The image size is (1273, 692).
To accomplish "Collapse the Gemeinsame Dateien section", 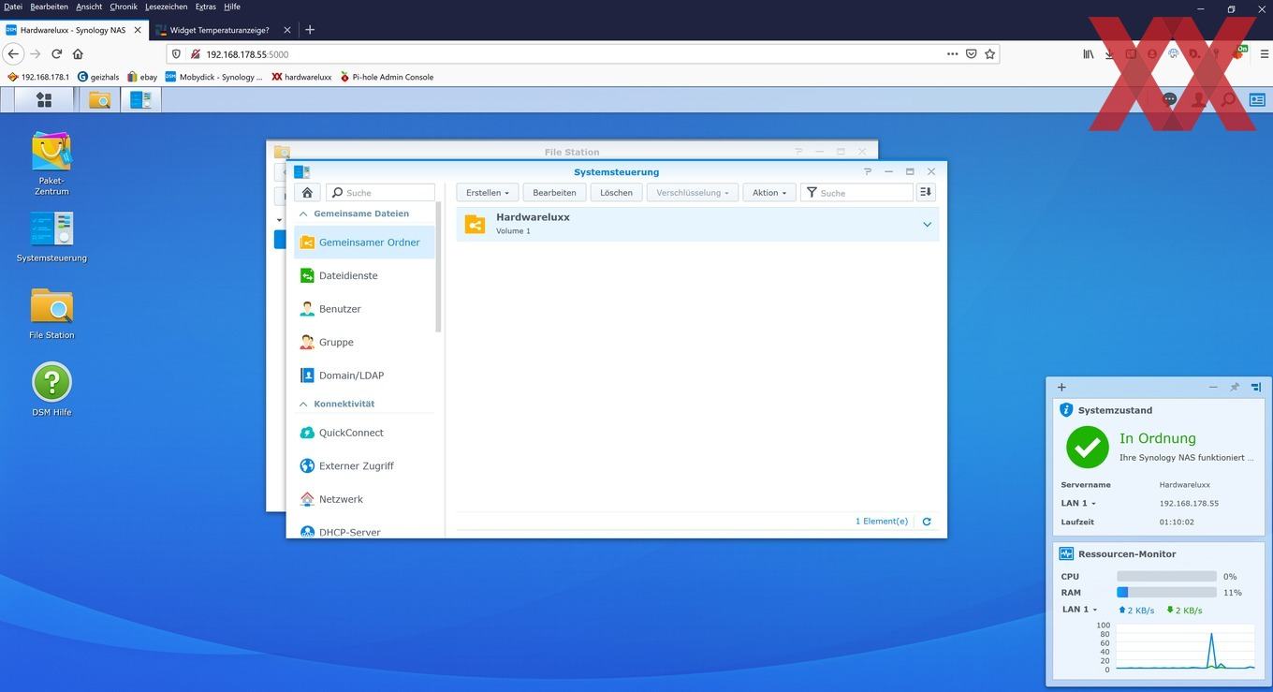I will 303,213.
